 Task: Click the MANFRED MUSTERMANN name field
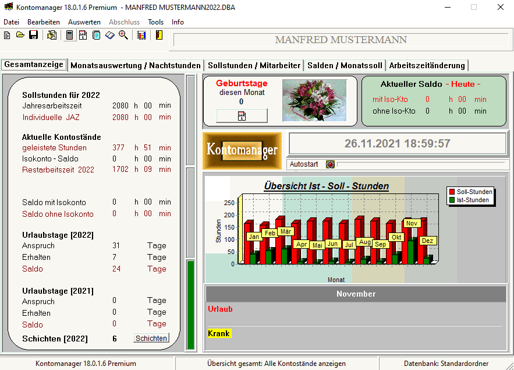(341, 40)
